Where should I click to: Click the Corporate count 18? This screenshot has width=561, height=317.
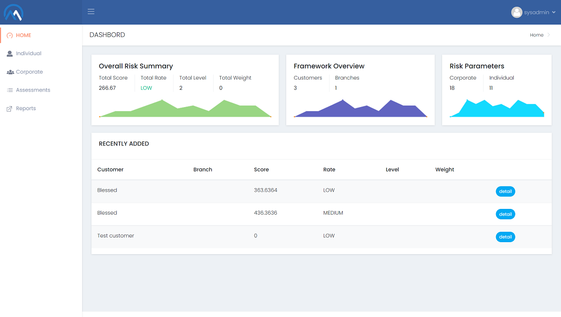click(452, 88)
